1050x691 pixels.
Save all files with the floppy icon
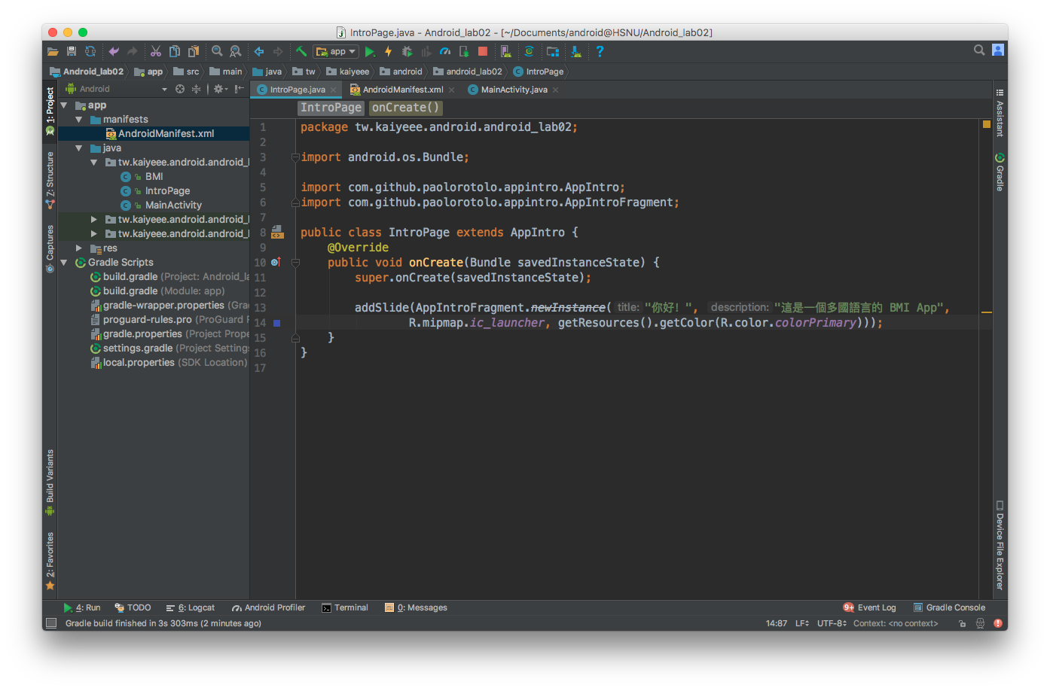72,52
